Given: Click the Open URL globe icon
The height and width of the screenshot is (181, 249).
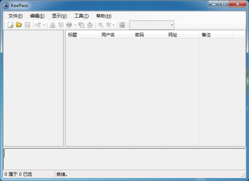Looking at the screenshot, I should tap(69, 25).
